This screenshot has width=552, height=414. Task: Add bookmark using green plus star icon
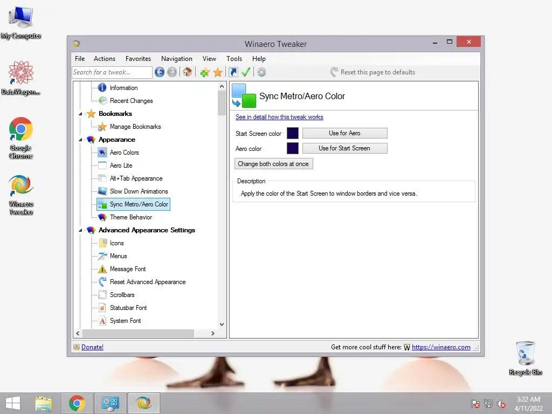click(x=204, y=73)
